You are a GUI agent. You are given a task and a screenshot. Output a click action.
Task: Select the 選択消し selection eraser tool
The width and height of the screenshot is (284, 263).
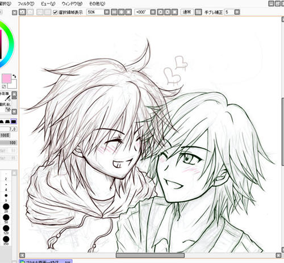pos(5,107)
